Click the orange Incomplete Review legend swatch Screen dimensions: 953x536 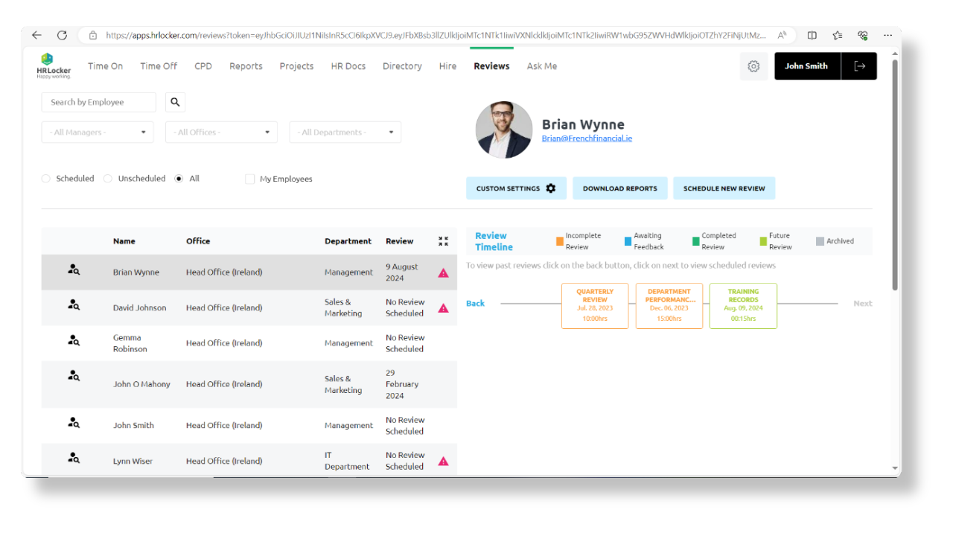[x=559, y=240]
